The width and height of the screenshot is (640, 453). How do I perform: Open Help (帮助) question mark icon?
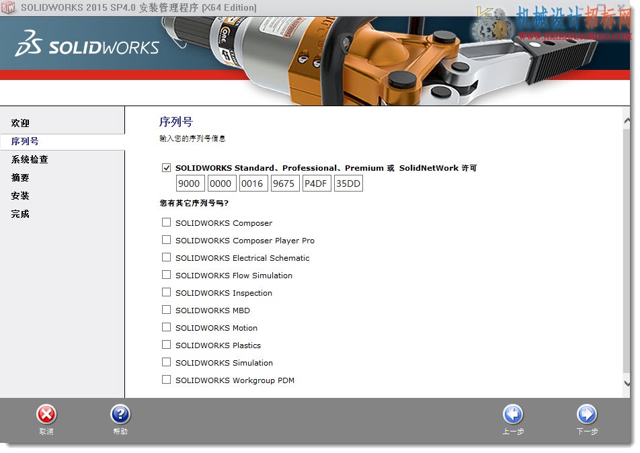point(120,415)
